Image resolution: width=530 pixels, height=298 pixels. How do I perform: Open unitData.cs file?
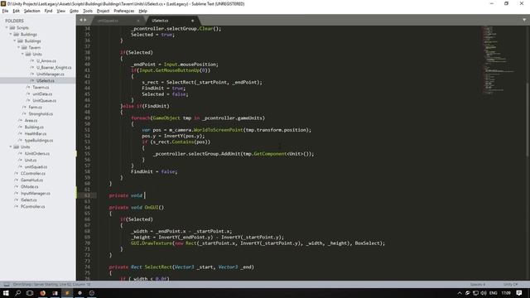[42, 94]
